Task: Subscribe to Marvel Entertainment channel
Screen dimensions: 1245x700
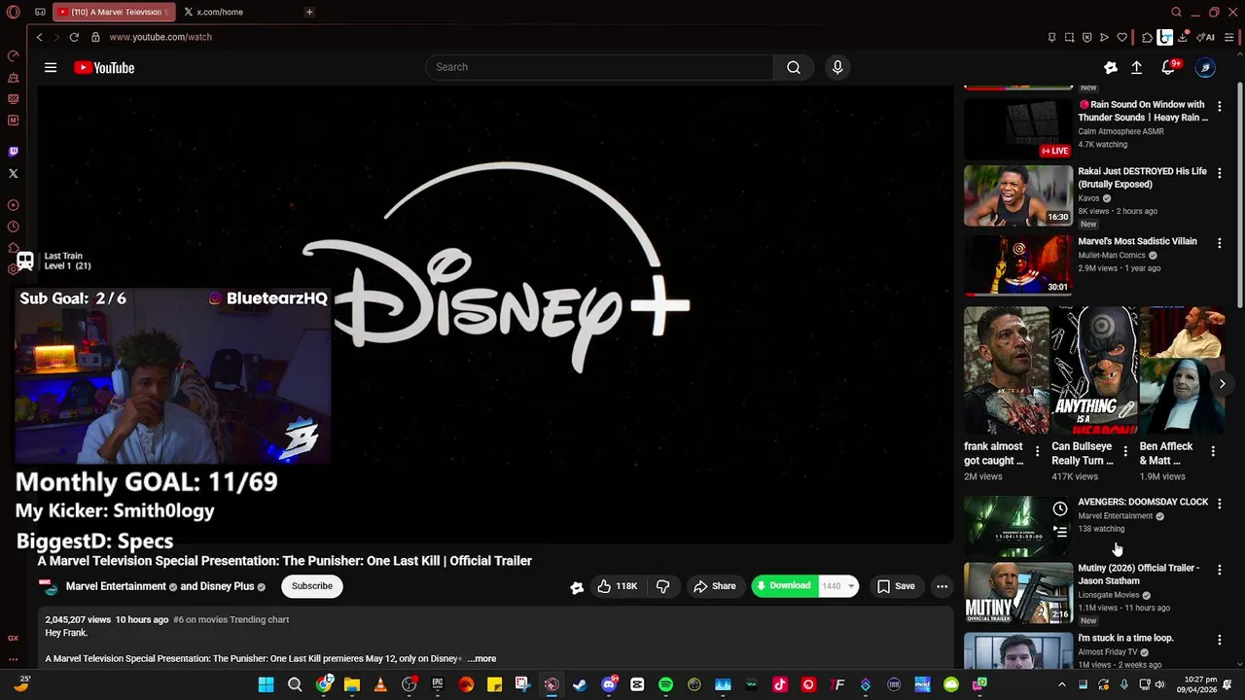Action: click(312, 586)
